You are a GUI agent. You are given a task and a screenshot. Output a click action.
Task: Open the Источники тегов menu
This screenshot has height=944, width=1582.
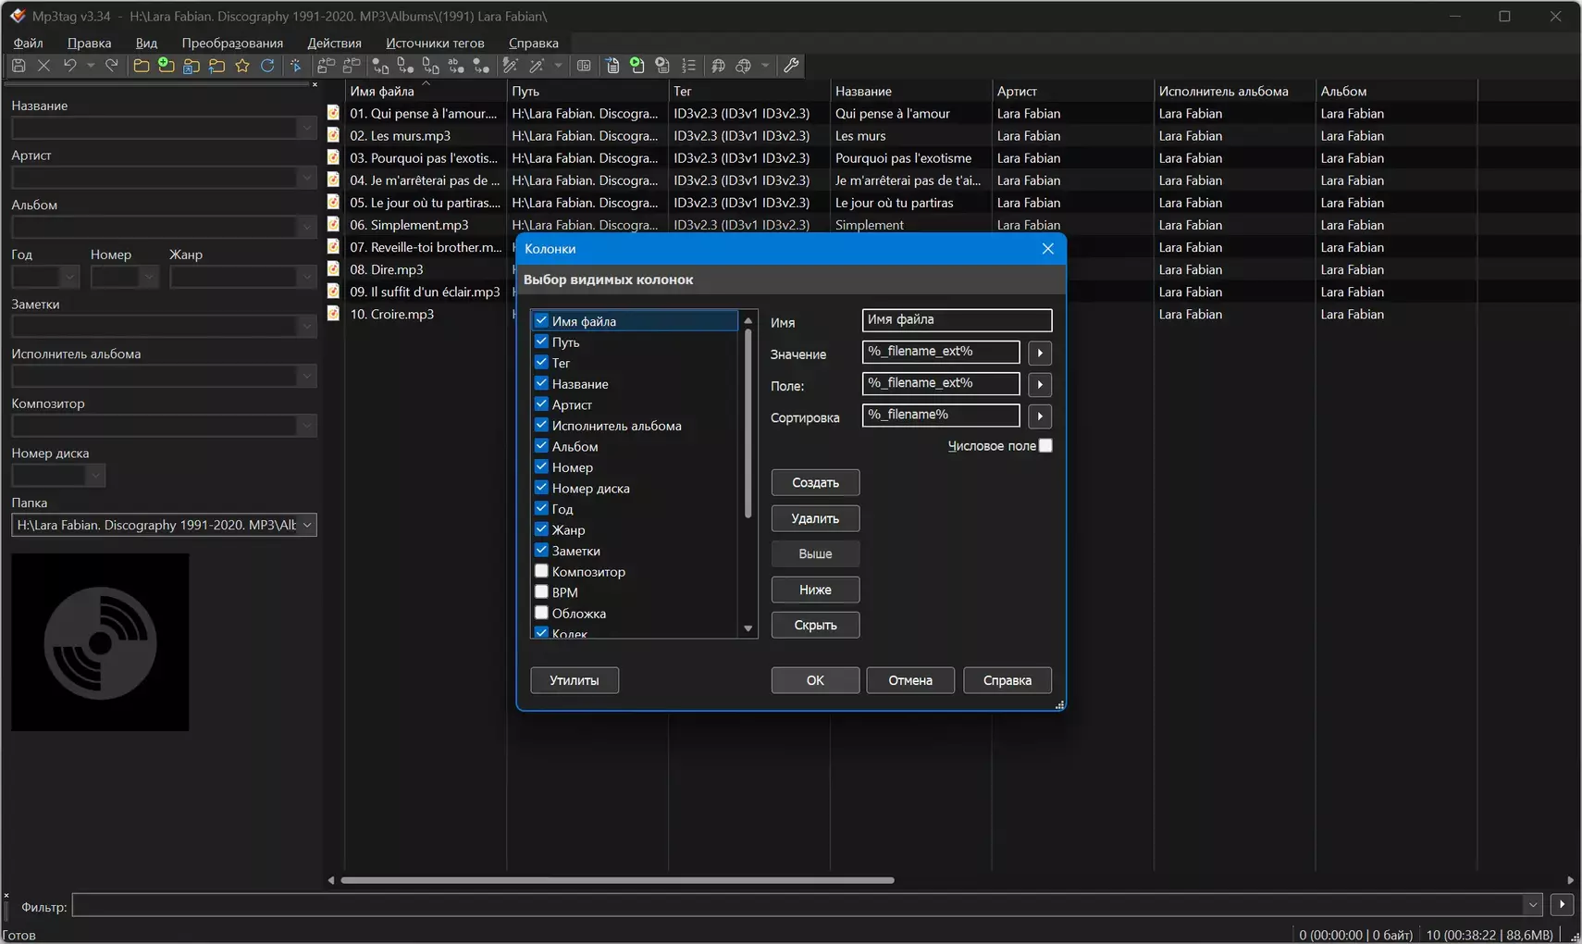click(435, 43)
